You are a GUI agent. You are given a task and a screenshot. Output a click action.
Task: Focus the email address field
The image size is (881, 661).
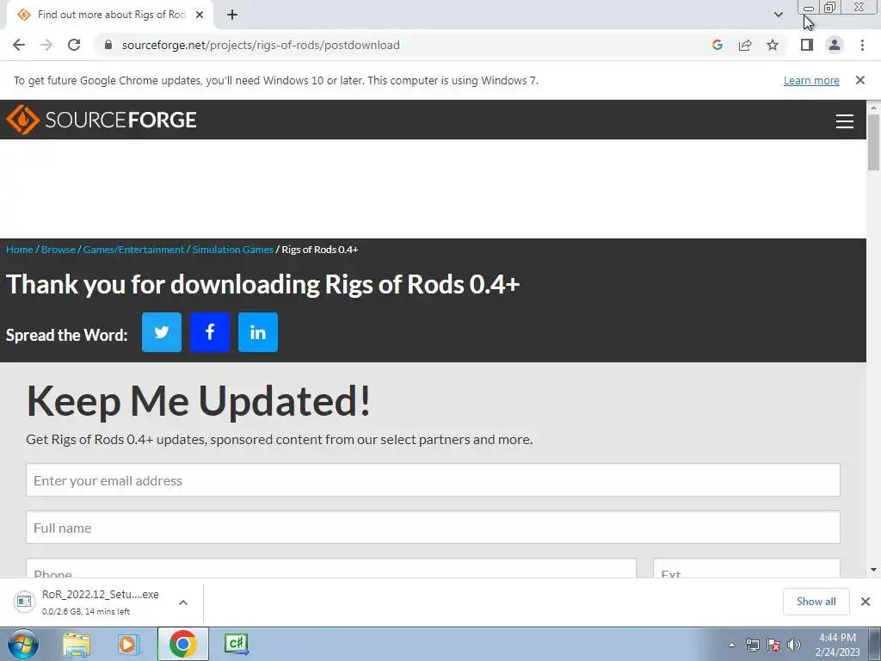[x=434, y=480]
